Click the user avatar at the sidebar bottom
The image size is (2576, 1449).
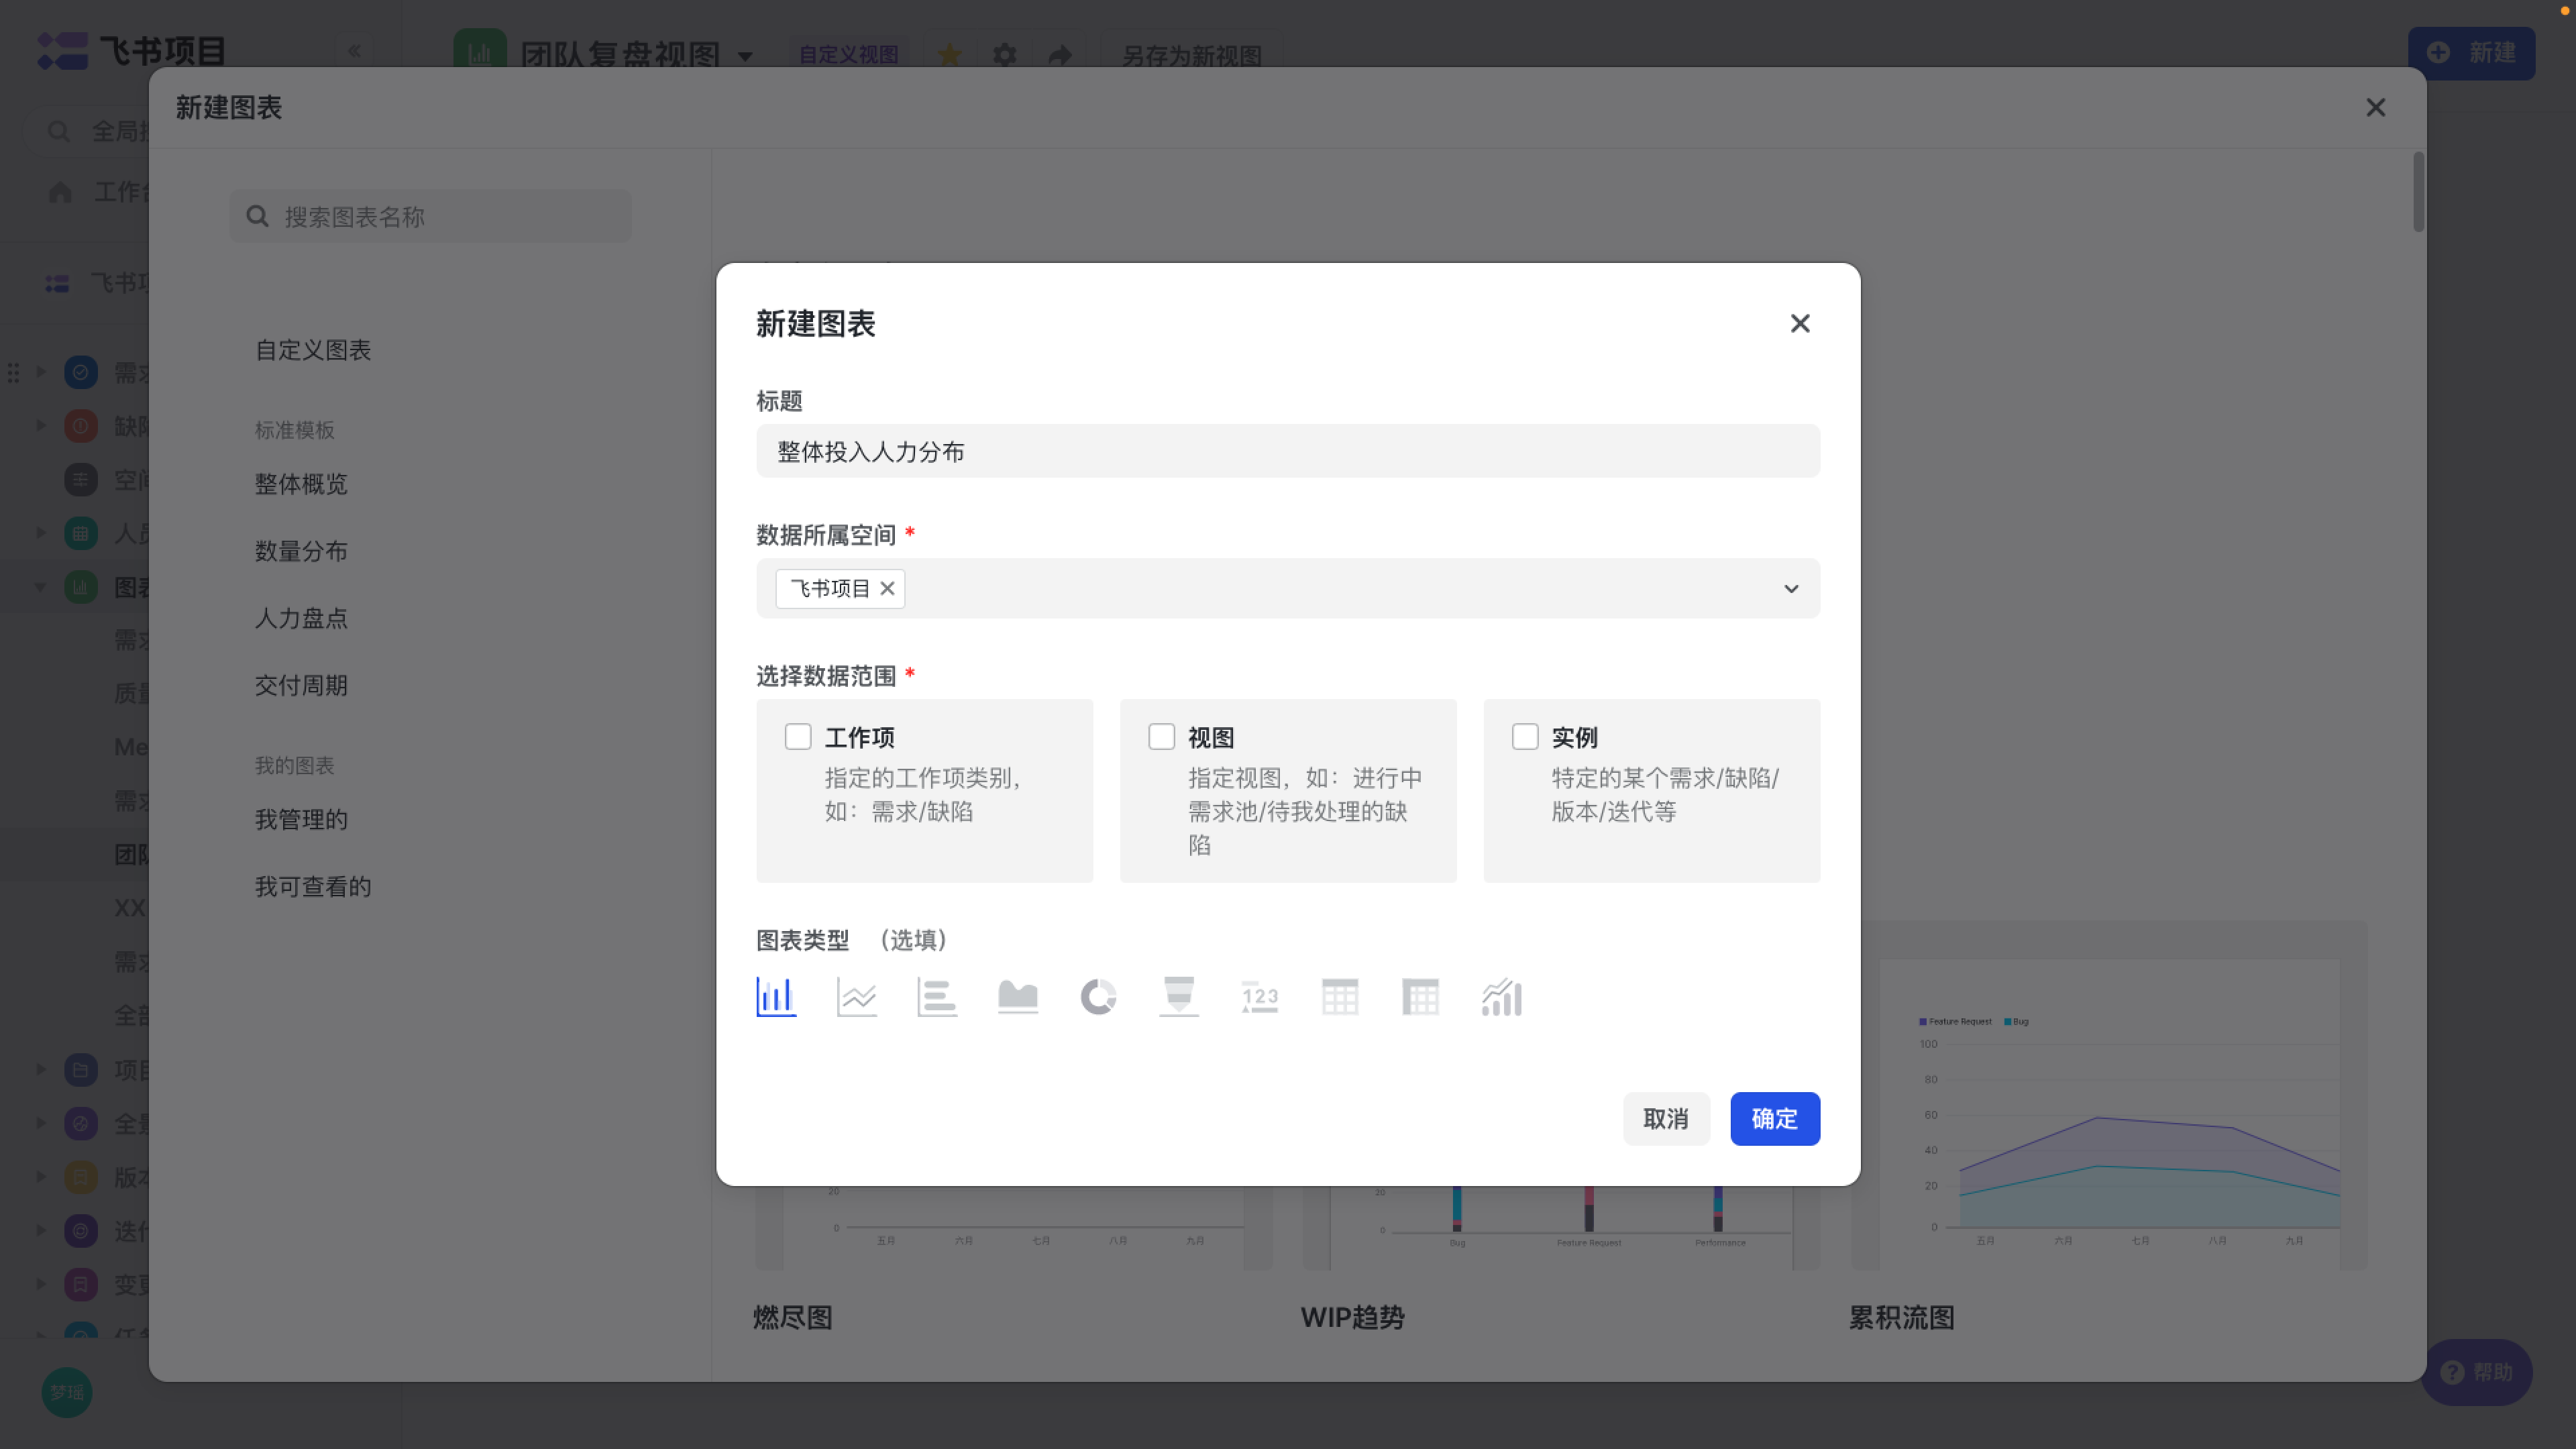coord(67,1392)
